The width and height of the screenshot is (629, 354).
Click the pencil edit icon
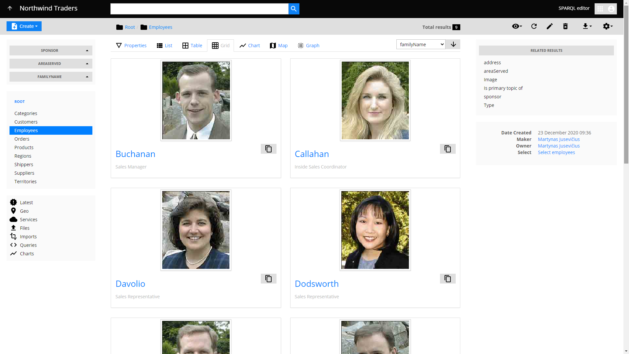click(550, 26)
